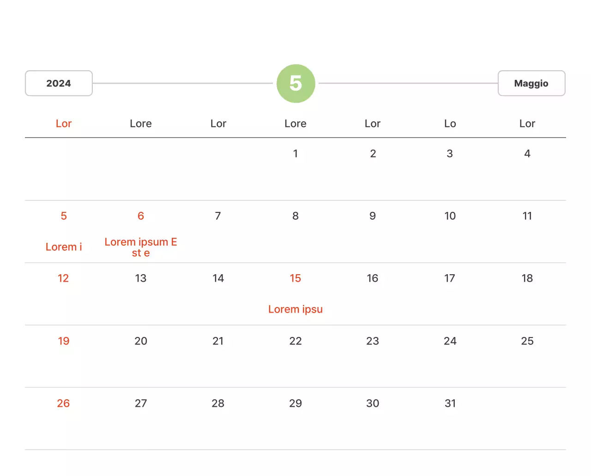Open the 'Lorem ipsum E st e' event

pos(141,247)
